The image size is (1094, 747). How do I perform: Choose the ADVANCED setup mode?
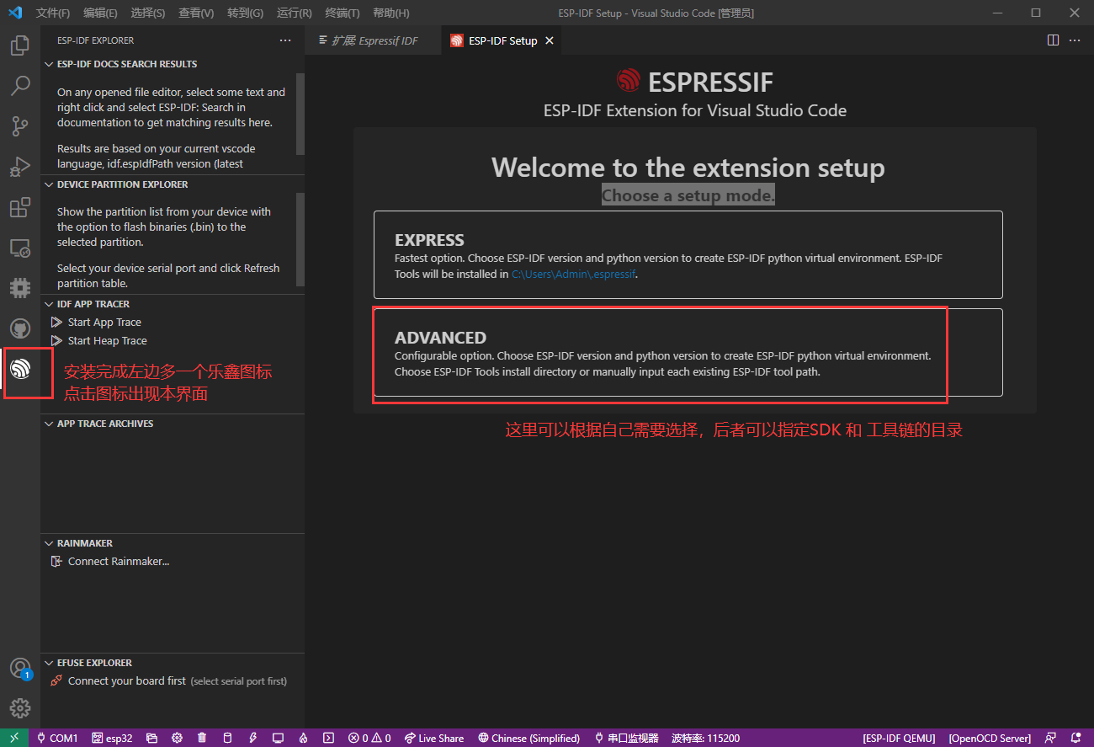688,352
